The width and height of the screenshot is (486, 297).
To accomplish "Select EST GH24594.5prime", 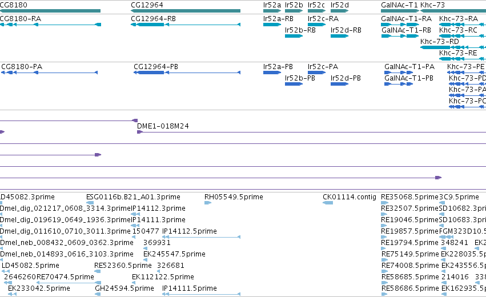I will [98, 294].
